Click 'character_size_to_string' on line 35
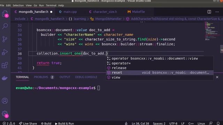The height and width of the screenshot is (125, 223). 110,39
